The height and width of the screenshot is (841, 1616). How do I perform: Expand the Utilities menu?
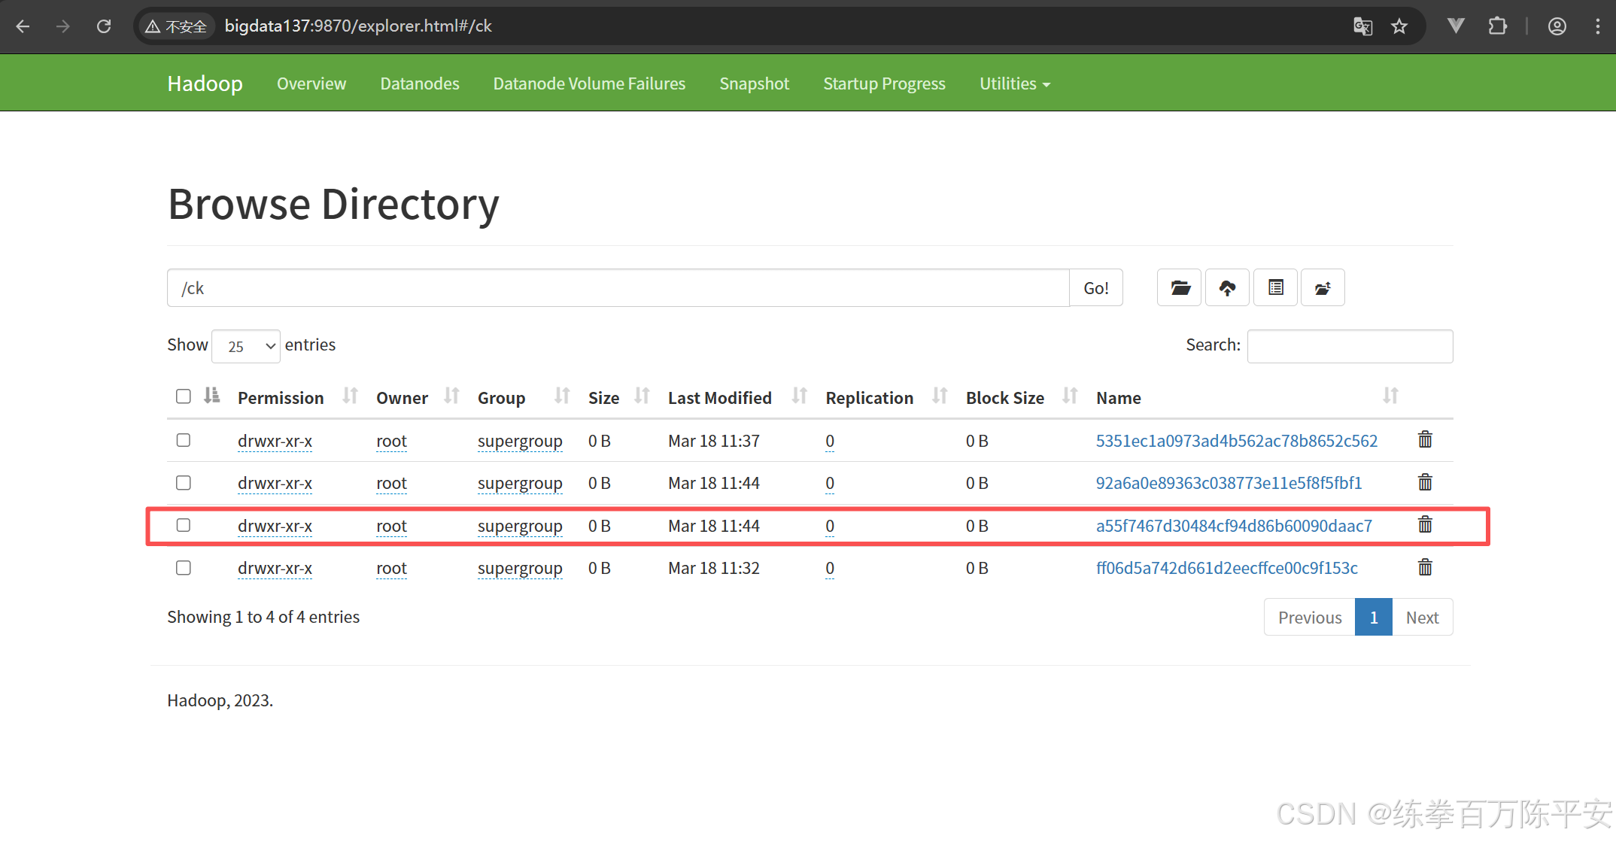point(1014,84)
